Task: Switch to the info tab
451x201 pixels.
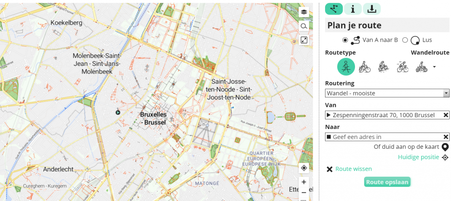Action: click(353, 9)
